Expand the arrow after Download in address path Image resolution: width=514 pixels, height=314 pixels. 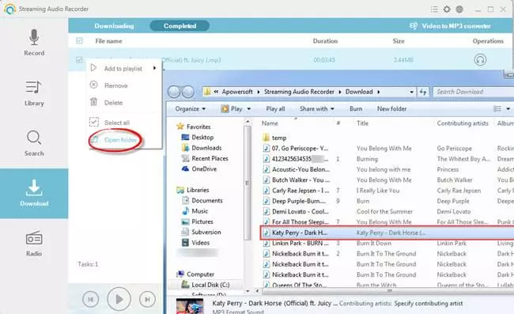tap(379, 92)
